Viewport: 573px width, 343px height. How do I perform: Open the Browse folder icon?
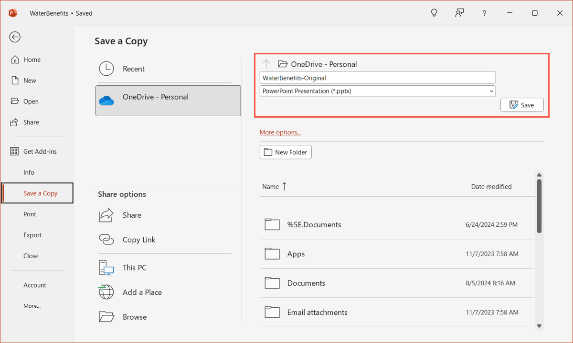pos(106,317)
